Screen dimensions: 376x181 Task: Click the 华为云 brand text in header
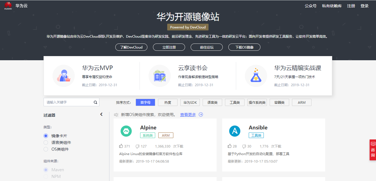pos(21,6)
